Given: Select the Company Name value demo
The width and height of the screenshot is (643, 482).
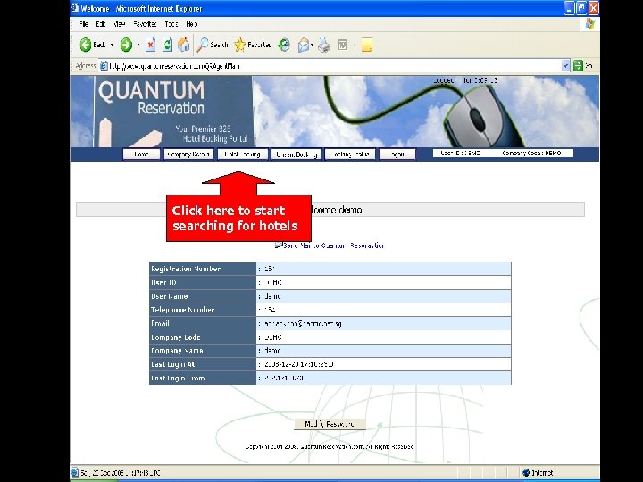Looking at the screenshot, I should pyautogui.click(x=272, y=351).
